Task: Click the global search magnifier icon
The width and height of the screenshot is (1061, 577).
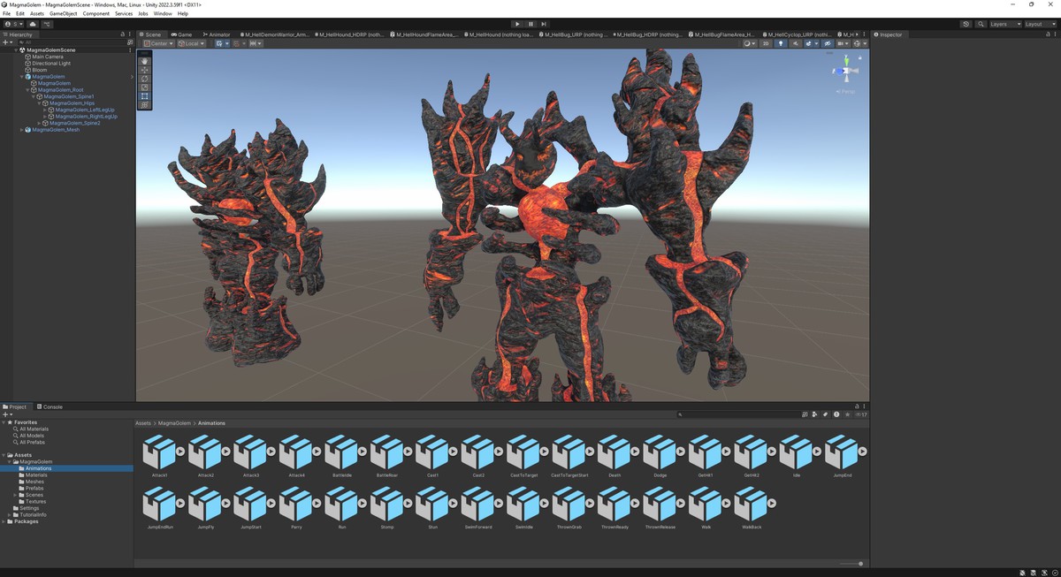Action: 981,24
